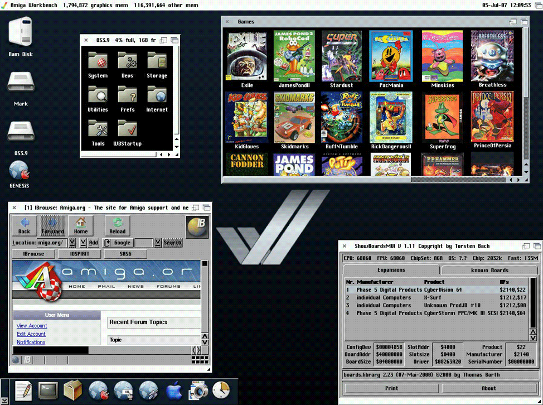Image resolution: width=543 pixels, height=405 pixels.
Task: Open the Edit Account link
Action: tap(31, 334)
